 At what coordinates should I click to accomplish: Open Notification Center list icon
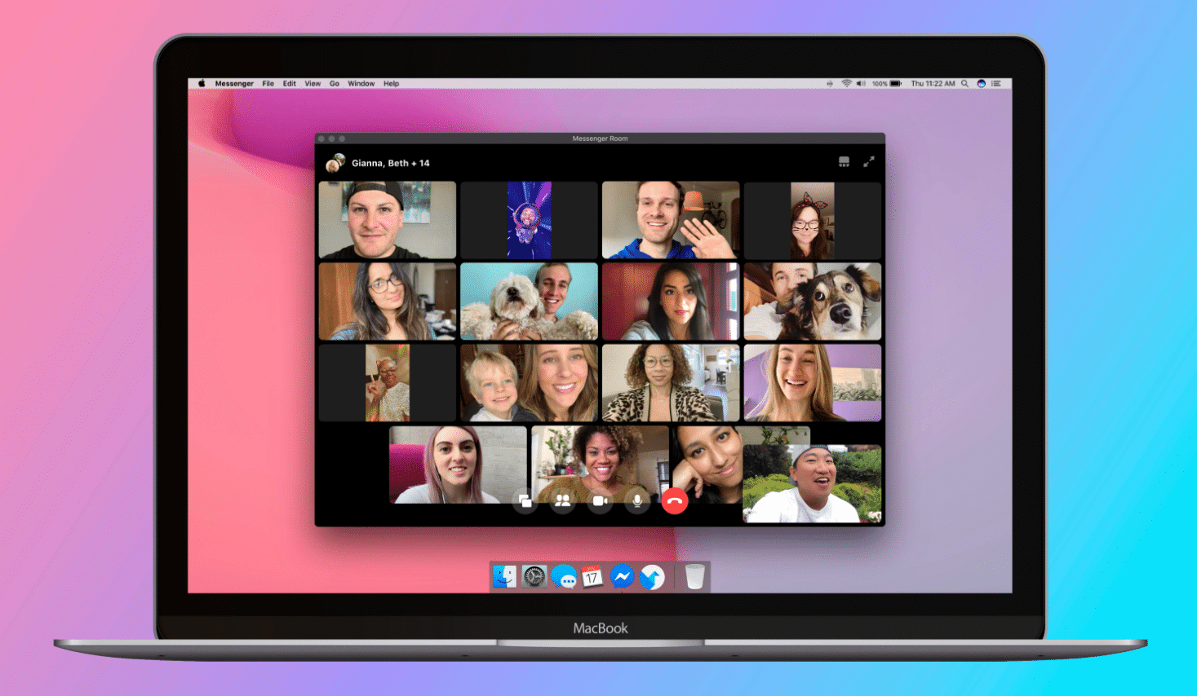(x=995, y=83)
